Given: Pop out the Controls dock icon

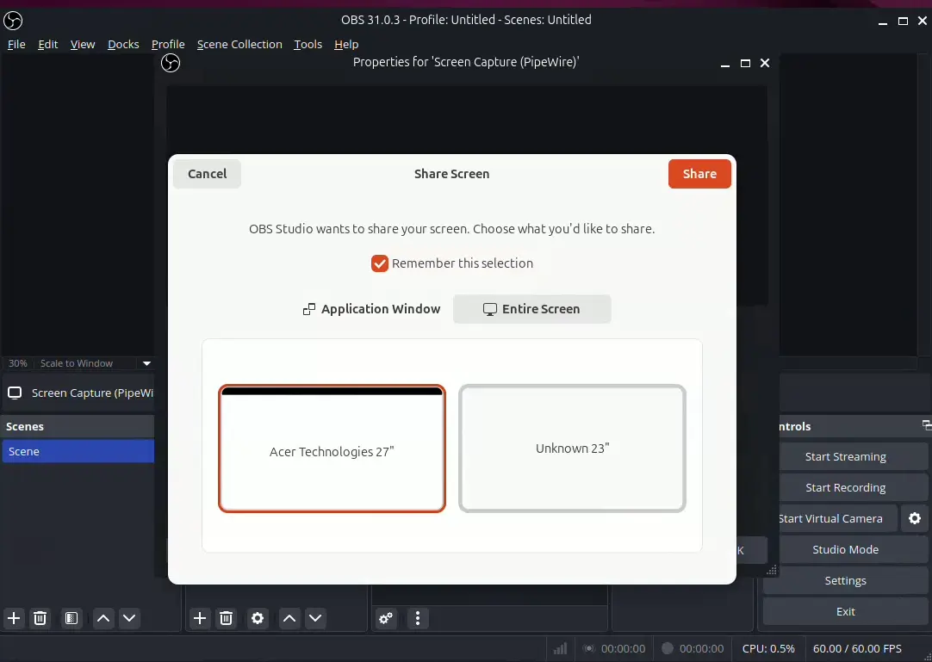Looking at the screenshot, I should [x=927, y=424].
